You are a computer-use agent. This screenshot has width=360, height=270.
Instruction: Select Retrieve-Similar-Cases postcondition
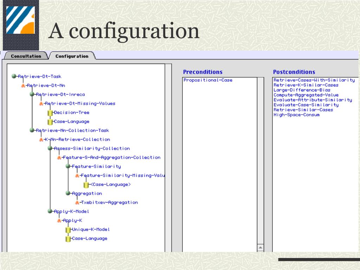click(303, 110)
